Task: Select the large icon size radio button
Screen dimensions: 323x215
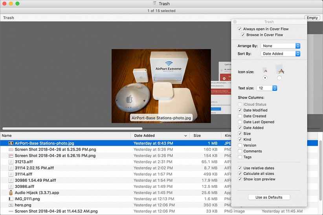Action: 279,78
